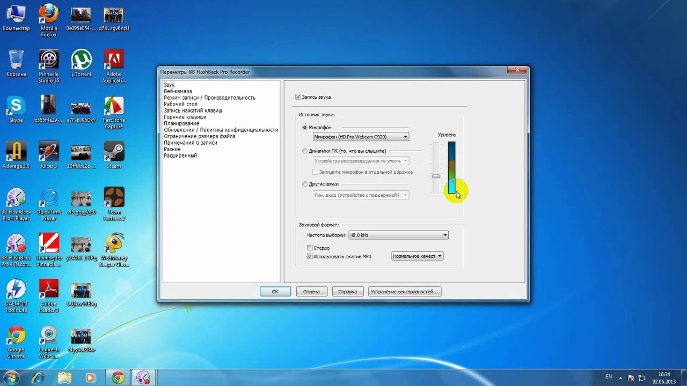Screen dimensions: 687x386
Task: Launch QuickTime Player desktop shortcut
Action: (49, 204)
